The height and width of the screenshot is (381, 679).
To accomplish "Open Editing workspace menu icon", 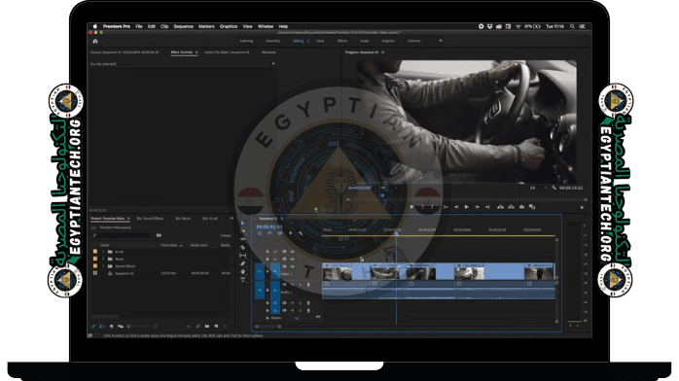I will click(308, 41).
